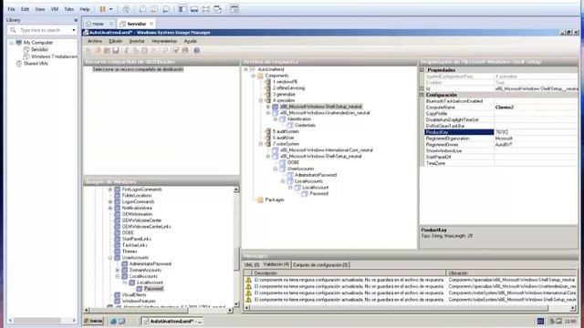The image size is (584, 328).
Task: Switch to Unity mode icon
Action: pyautogui.click(x=218, y=9)
